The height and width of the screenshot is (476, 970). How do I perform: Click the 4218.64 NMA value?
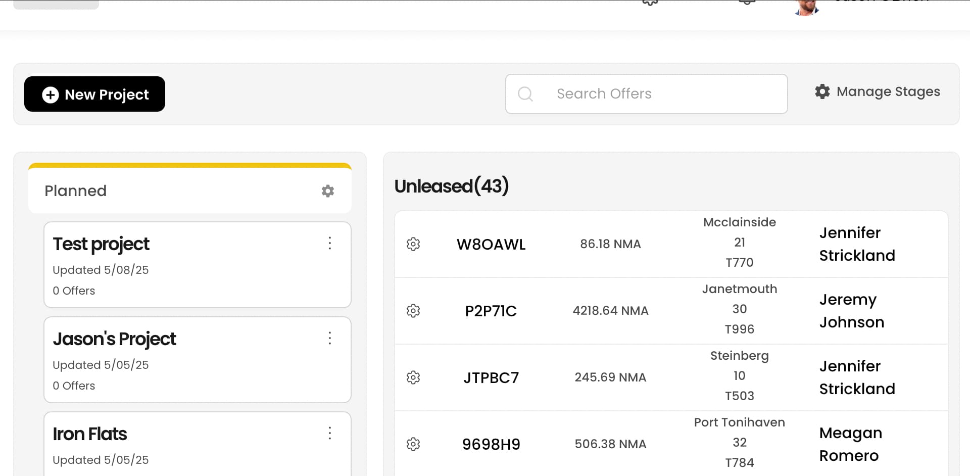[610, 311]
